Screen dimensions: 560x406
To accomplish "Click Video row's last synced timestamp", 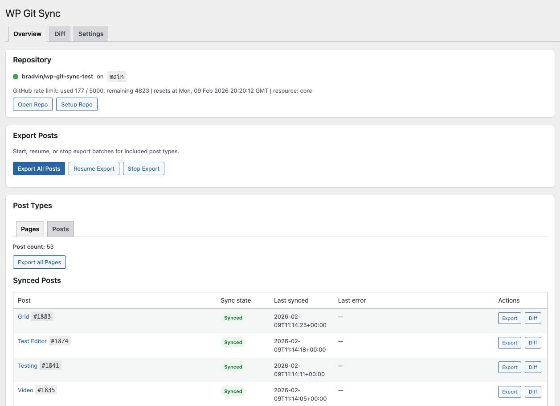I will point(300,394).
